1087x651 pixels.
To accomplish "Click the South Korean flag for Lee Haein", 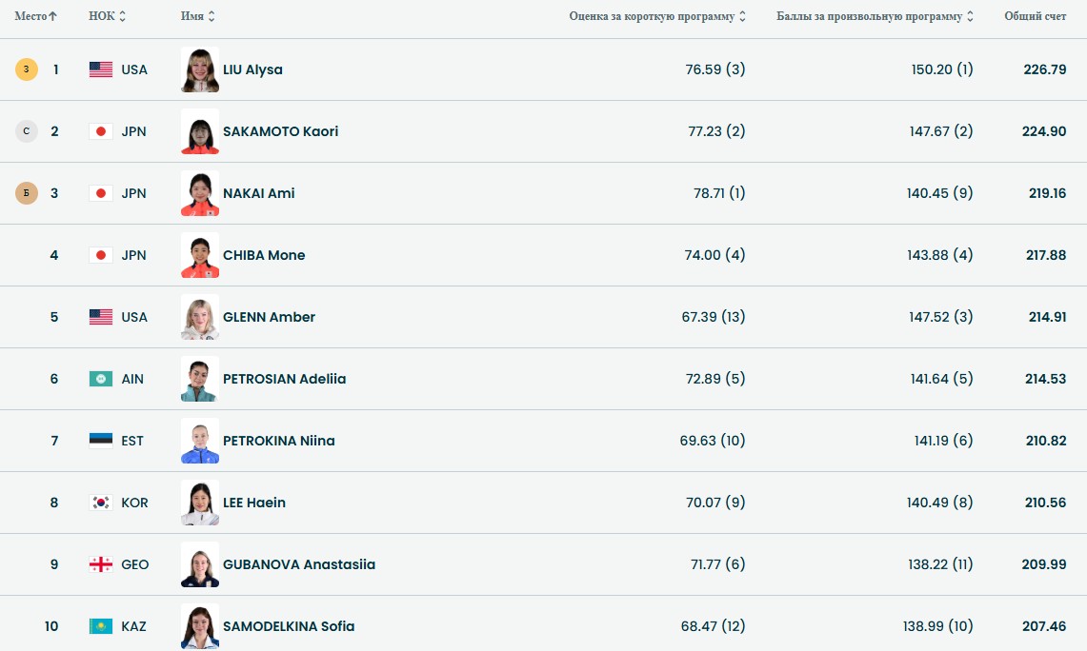I will point(101,503).
